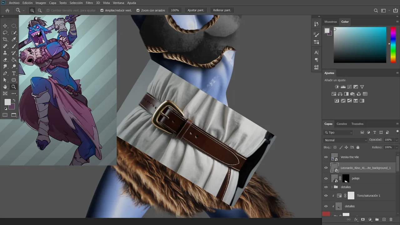The height and width of the screenshot is (225, 400).
Task: Change the screen mode
Action: [x=14, y=115]
